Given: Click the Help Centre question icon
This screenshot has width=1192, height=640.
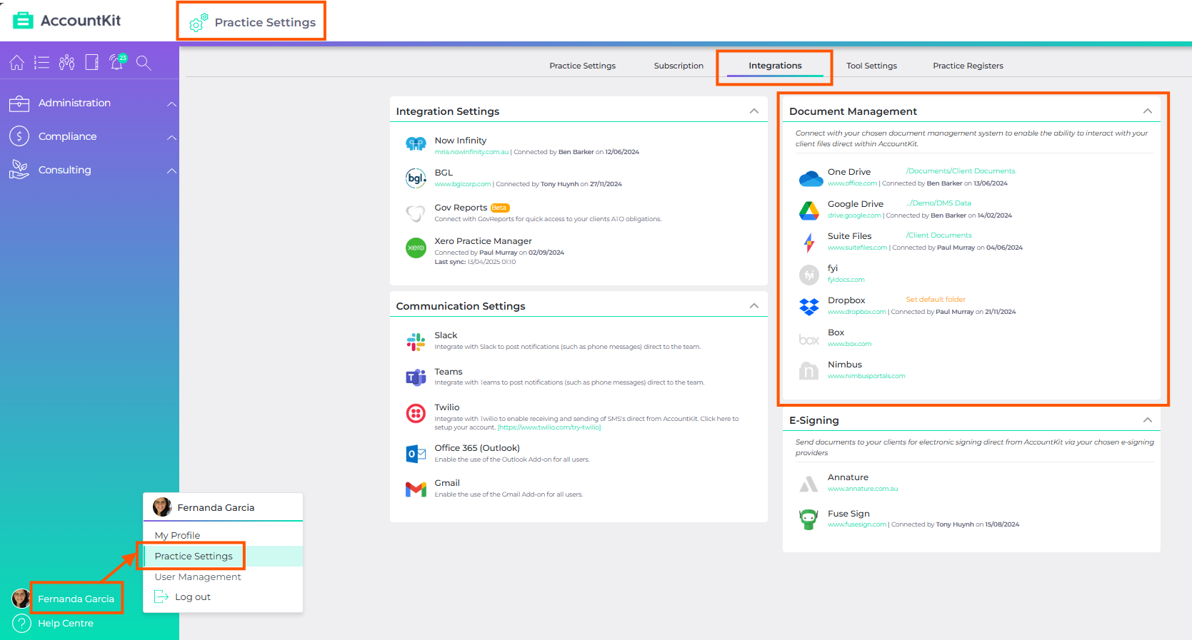Looking at the screenshot, I should click(x=22, y=624).
